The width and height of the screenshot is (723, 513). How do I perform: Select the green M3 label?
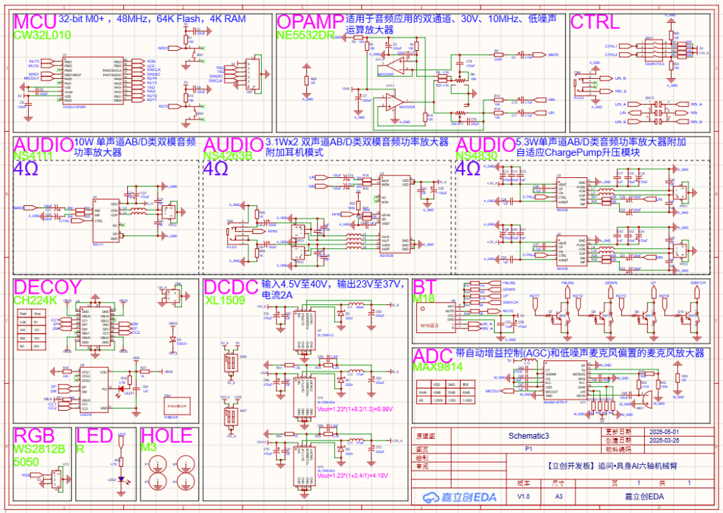149,447
